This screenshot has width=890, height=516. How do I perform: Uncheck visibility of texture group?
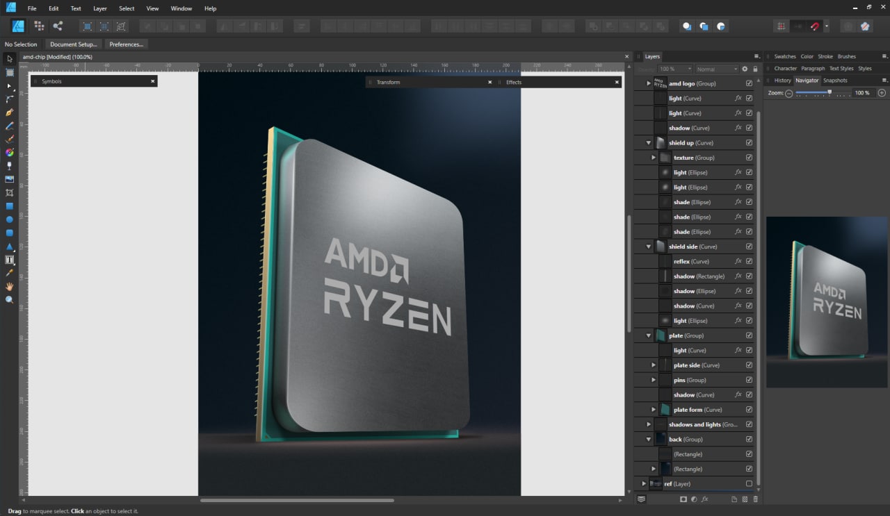coord(749,158)
